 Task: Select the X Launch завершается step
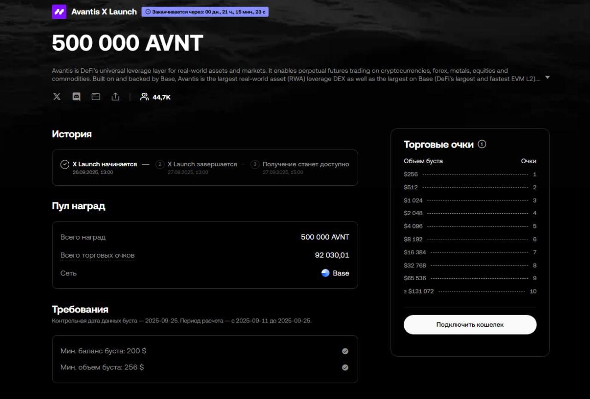click(202, 164)
